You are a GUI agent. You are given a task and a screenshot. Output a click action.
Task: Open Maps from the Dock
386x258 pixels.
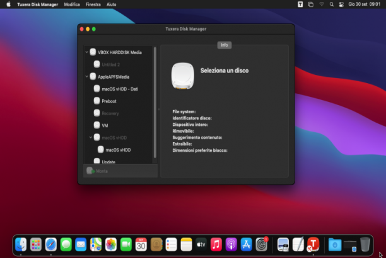pos(96,245)
